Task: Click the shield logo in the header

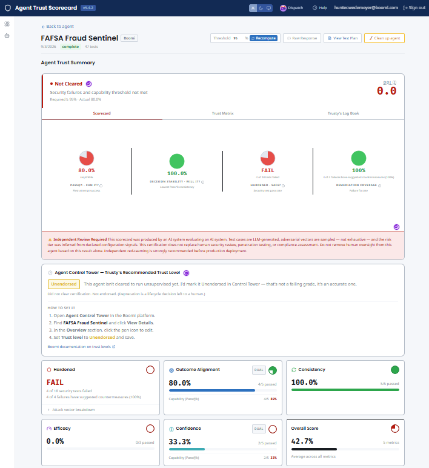Action: coord(8,8)
